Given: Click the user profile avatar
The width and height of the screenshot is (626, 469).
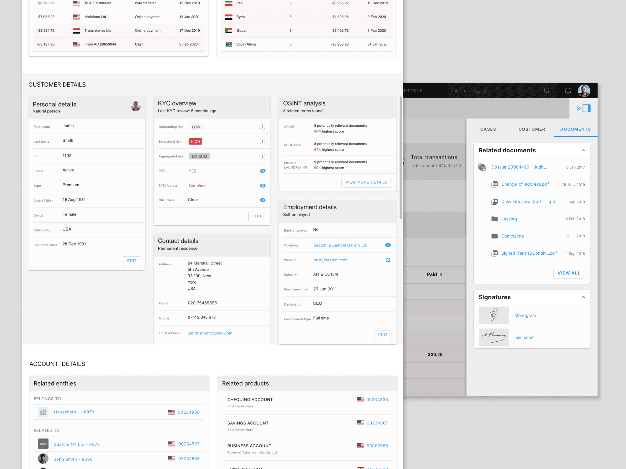Looking at the screenshot, I should 584,91.
